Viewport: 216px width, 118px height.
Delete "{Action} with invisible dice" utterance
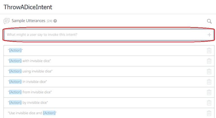[x=209, y=61]
